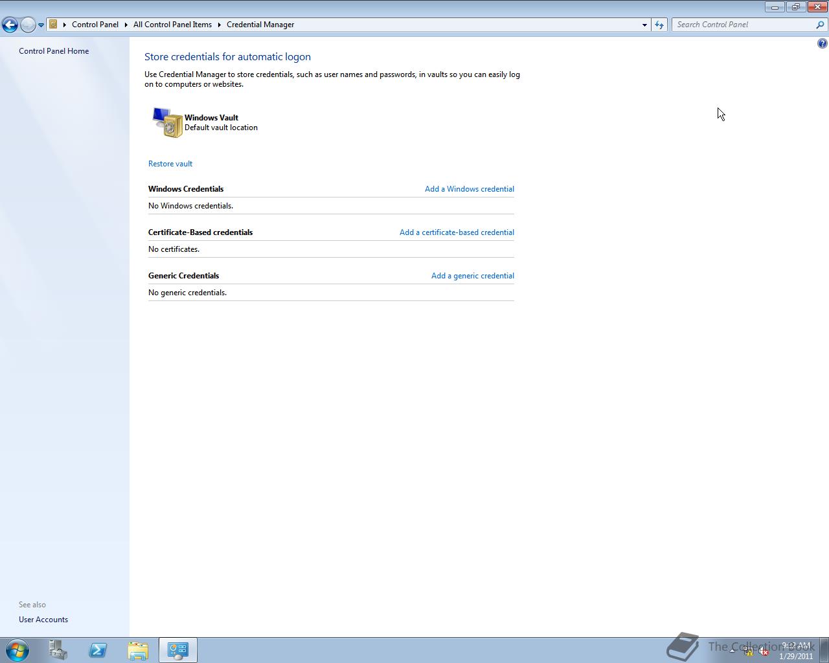The image size is (829, 663).
Task: Navigate to All Control Panel Items breadcrumb
Action: point(172,25)
